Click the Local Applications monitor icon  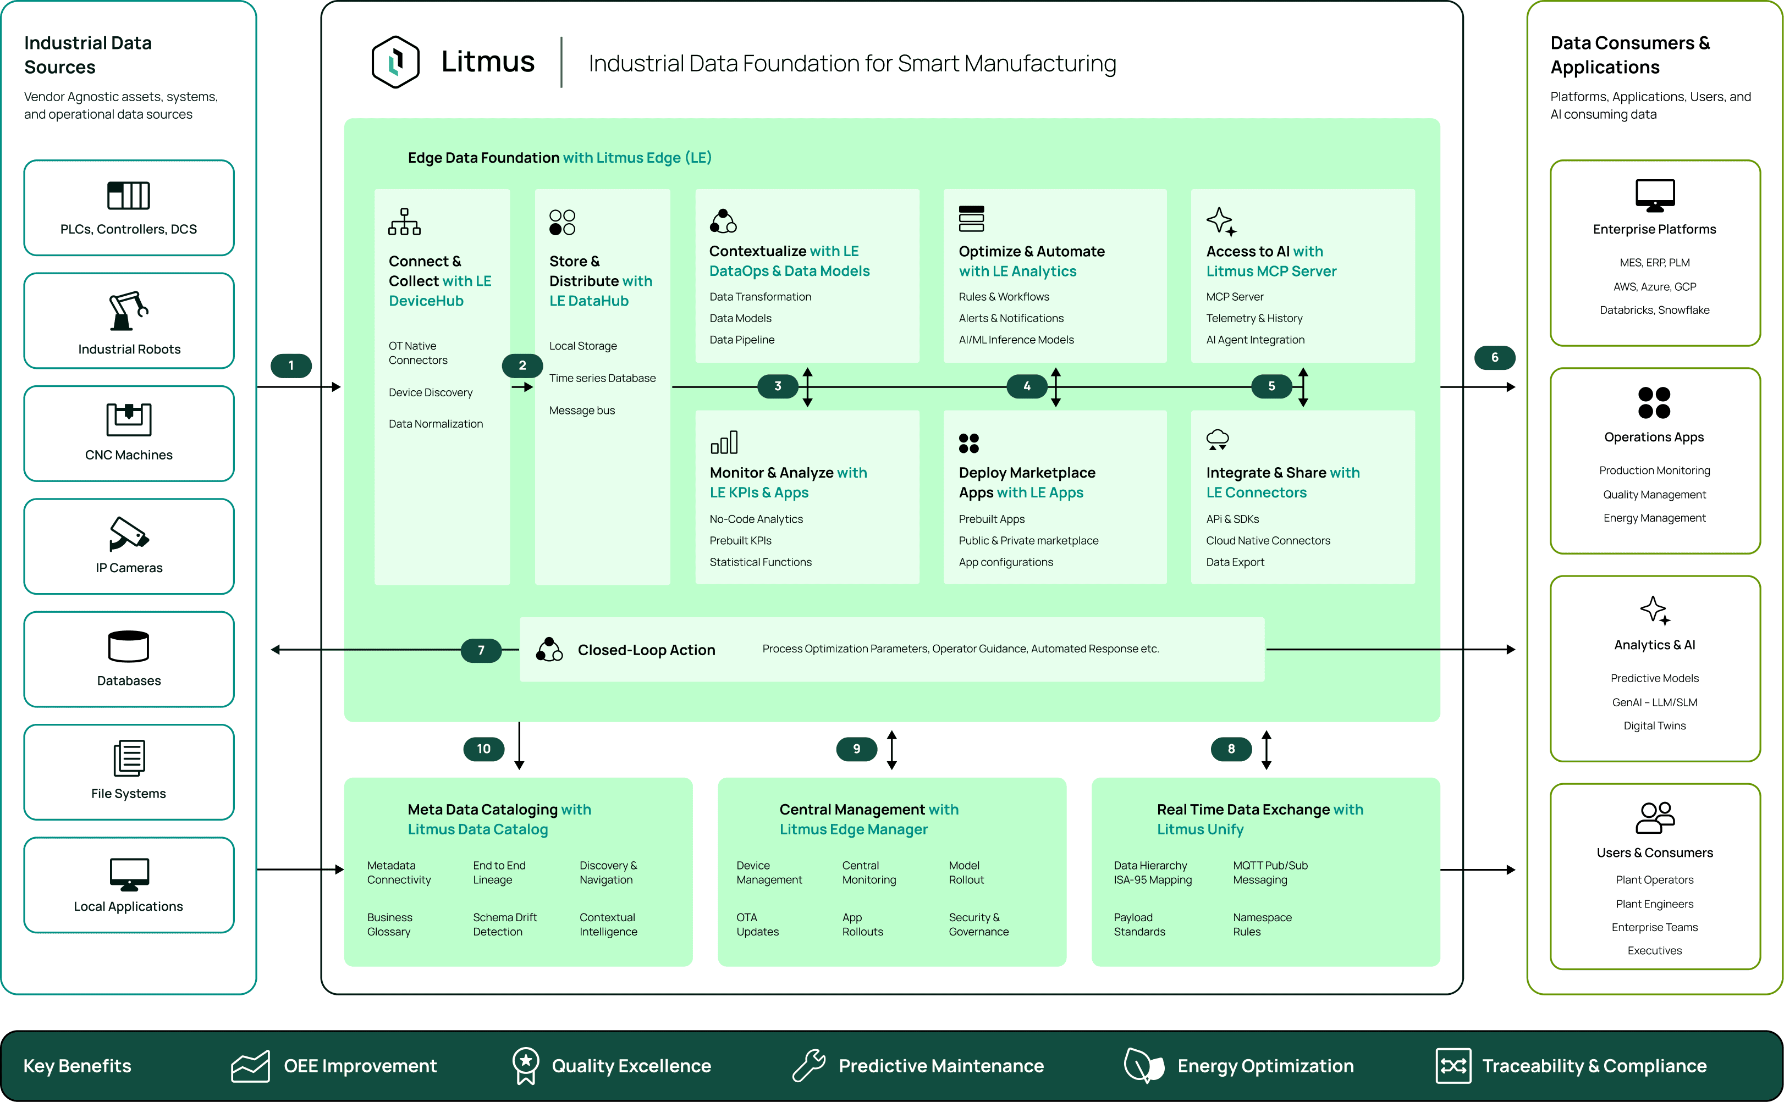coord(129,874)
